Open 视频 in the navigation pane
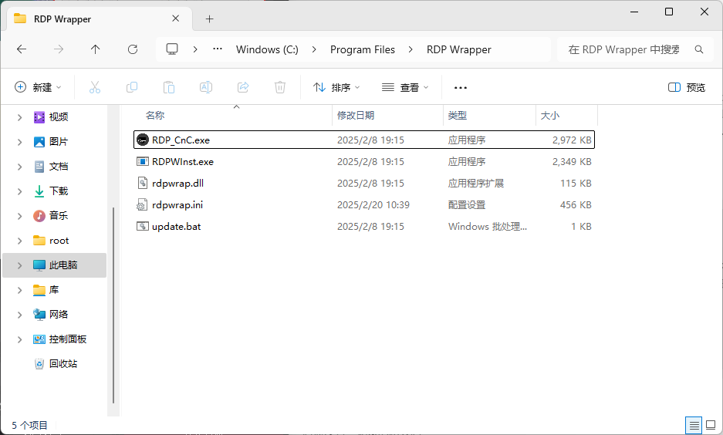Viewport: 723px width, 435px height. click(x=59, y=117)
